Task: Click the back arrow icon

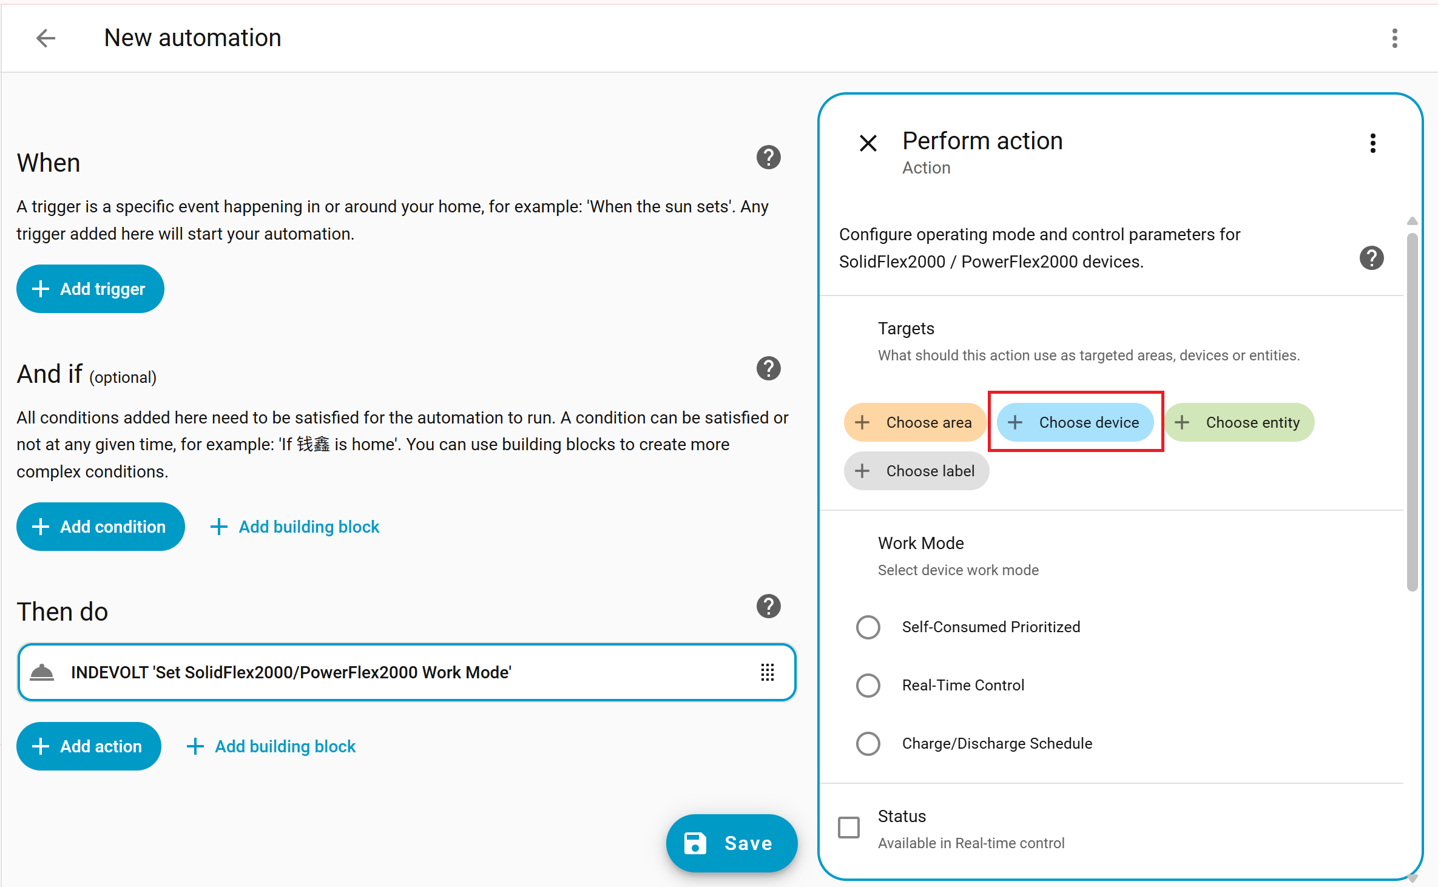Action: (x=46, y=38)
